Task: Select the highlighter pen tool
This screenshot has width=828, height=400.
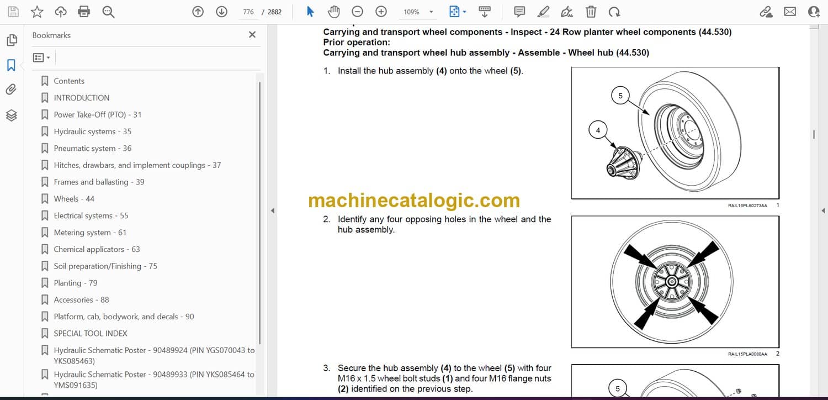Action: 543,12
